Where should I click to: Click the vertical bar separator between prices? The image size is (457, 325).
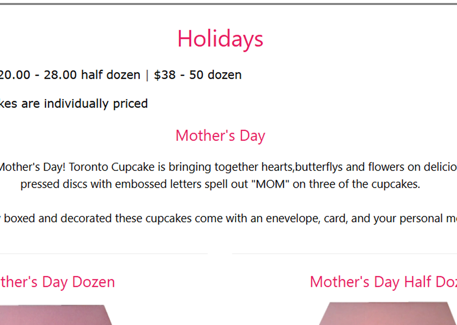point(147,75)
